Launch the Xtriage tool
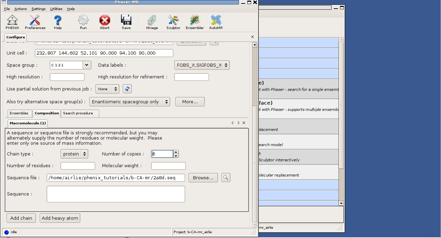Screen dimensions: 441x238 click(x=151, y=22)
